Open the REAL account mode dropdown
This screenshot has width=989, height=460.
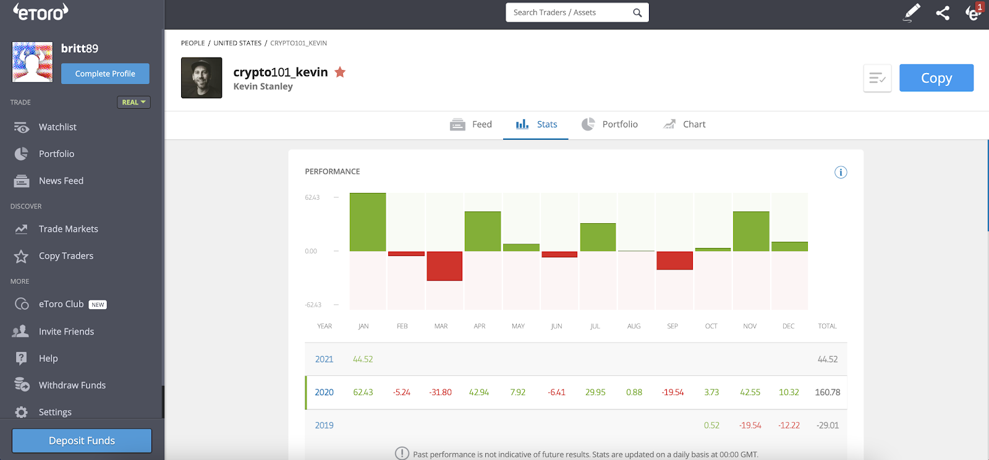[x=134, y=103]
